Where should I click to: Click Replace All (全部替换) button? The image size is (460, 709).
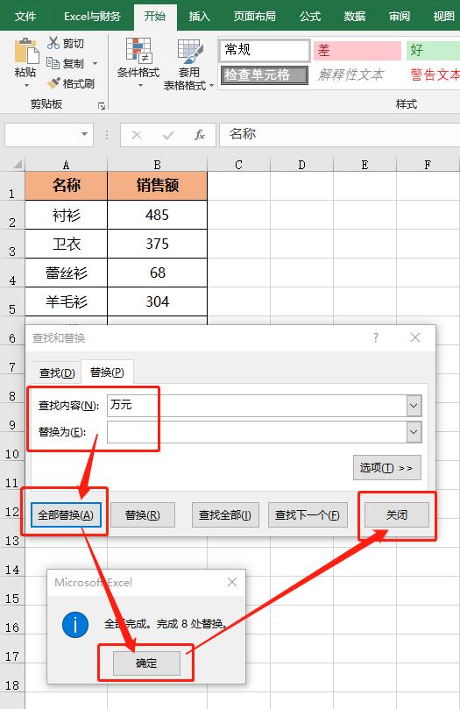tap(66, 515)
